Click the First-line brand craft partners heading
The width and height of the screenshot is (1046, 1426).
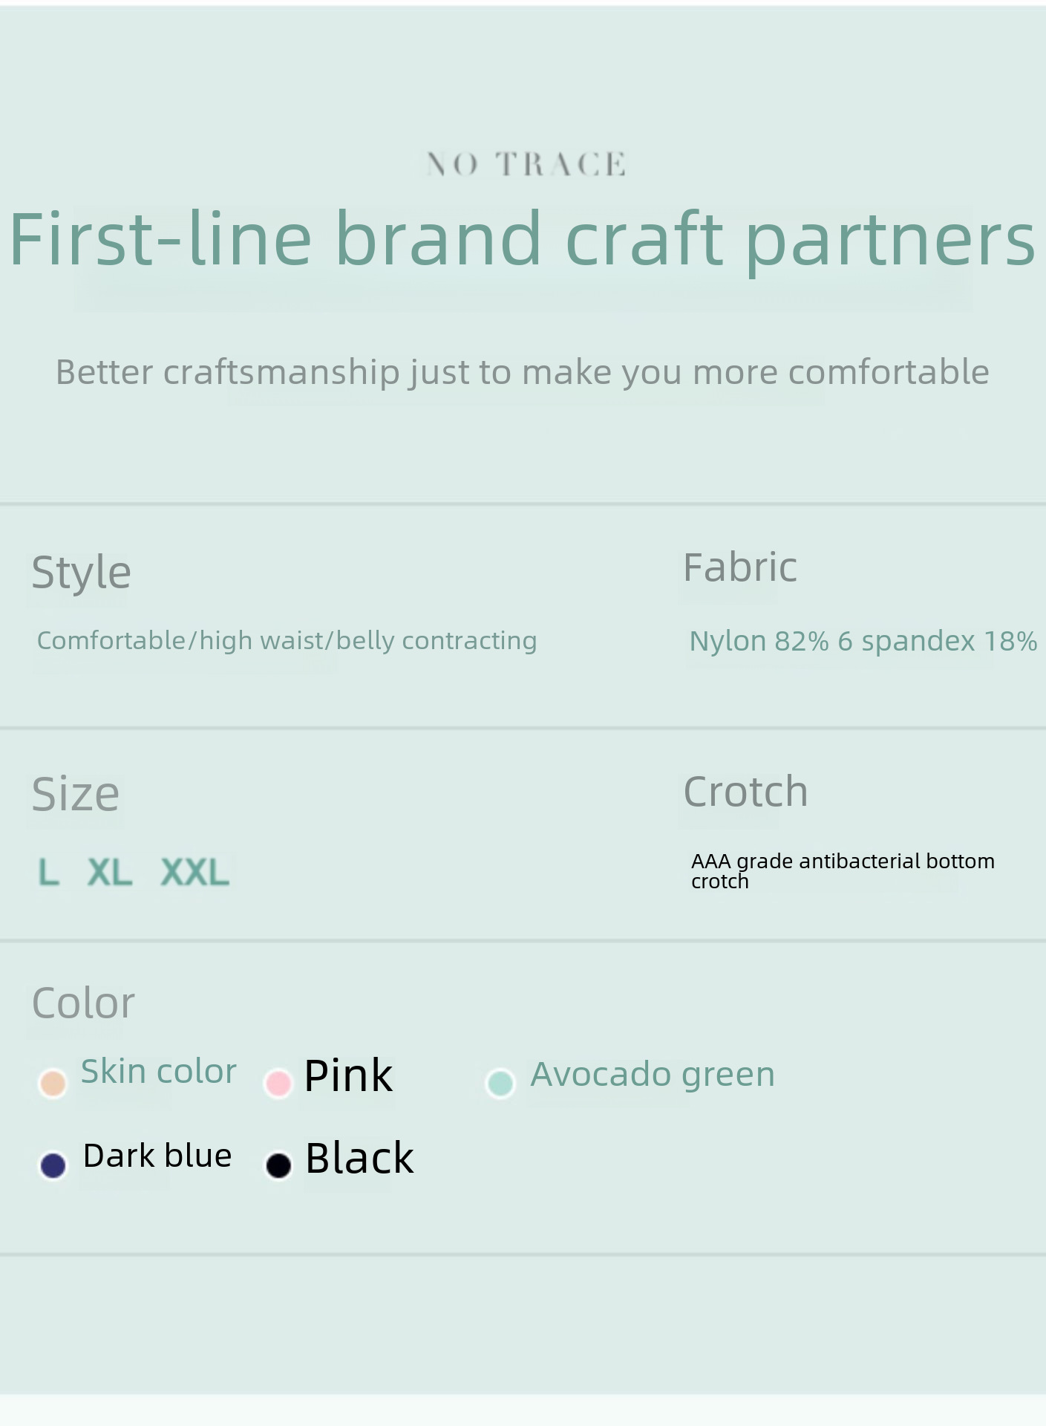[523, 239]
